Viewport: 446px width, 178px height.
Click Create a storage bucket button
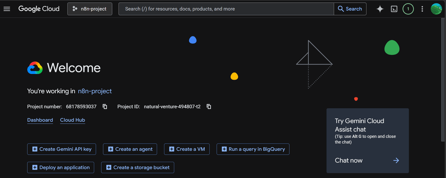click(x=138, y=167)
